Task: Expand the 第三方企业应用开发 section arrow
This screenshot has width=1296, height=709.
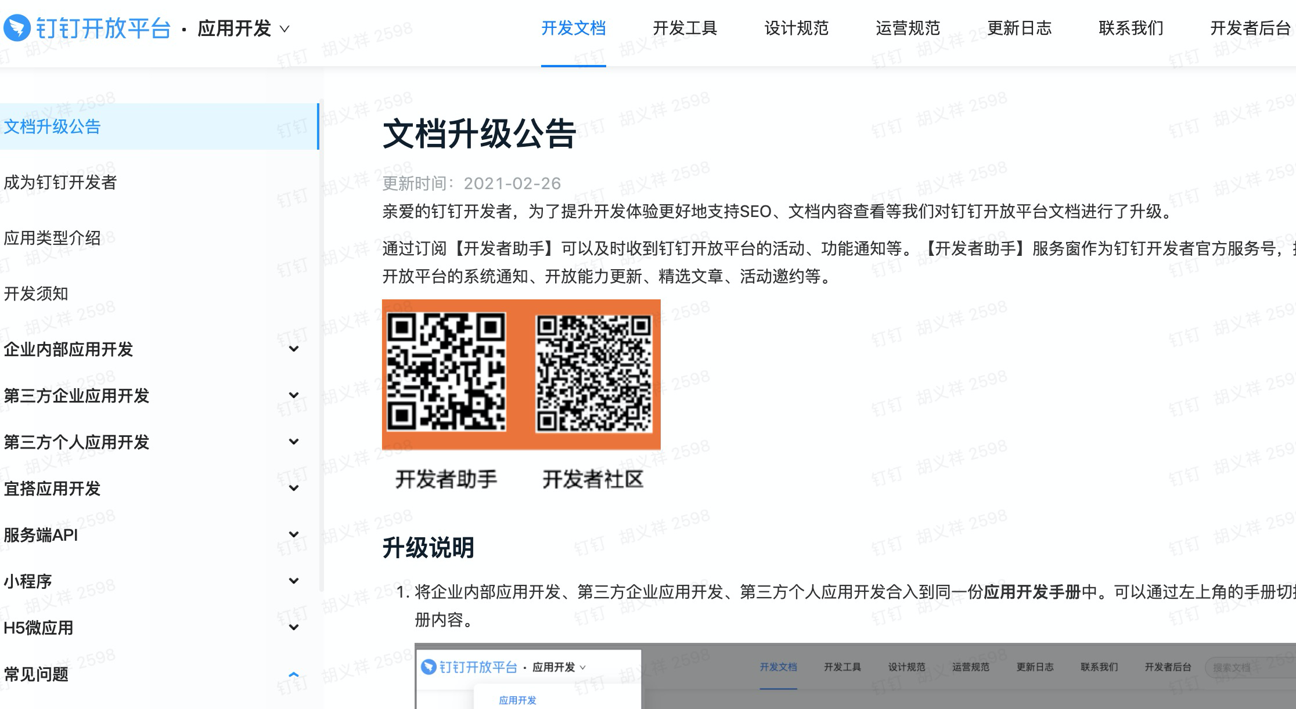Action: 294,395
